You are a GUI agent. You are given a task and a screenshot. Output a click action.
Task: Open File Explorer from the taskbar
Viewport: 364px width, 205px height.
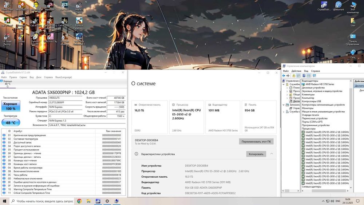(x=88, y=201)
